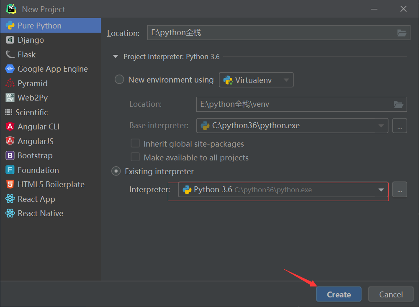This screenshot has height=307, width=419.
Task: Select New environment using radio button
Action: (x=119, y=80)
